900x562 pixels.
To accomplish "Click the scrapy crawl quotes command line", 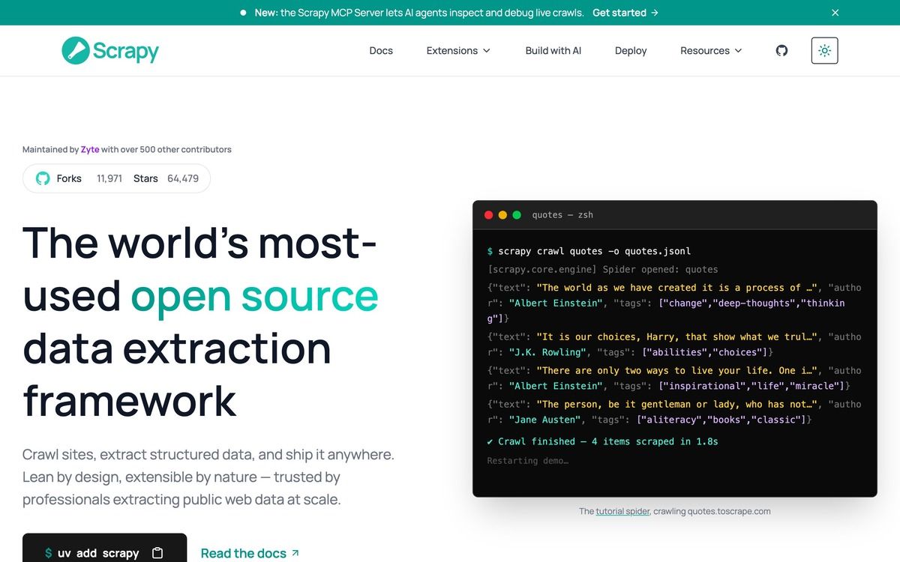I will [589, 251].
